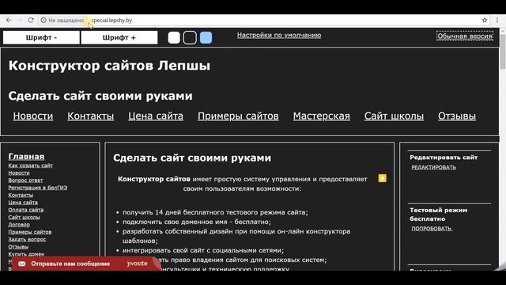The height and width of the screenshot is (285, 506).
Task: Click 'Редактировать сайт' heading text
Action: pyautogui.click(x=444, y=158)
